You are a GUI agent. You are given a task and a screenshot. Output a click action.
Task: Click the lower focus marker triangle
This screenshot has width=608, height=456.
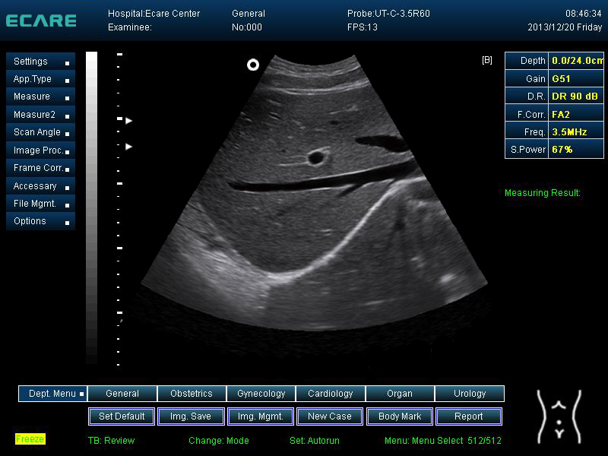[x=129, y=147]
